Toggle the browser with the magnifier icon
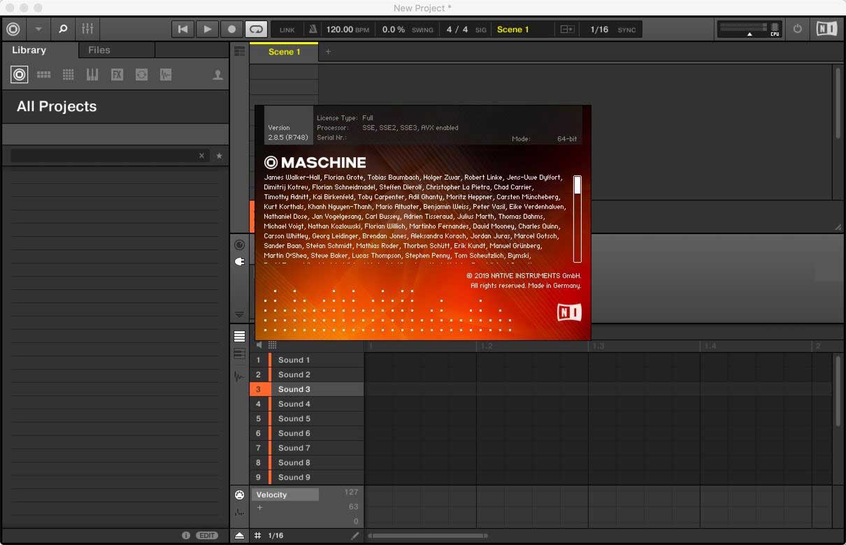Image resolution: width=846 pixels, height=545 pixels. point(63,29)
